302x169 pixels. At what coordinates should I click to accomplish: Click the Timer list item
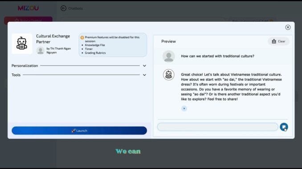point(89,49)
